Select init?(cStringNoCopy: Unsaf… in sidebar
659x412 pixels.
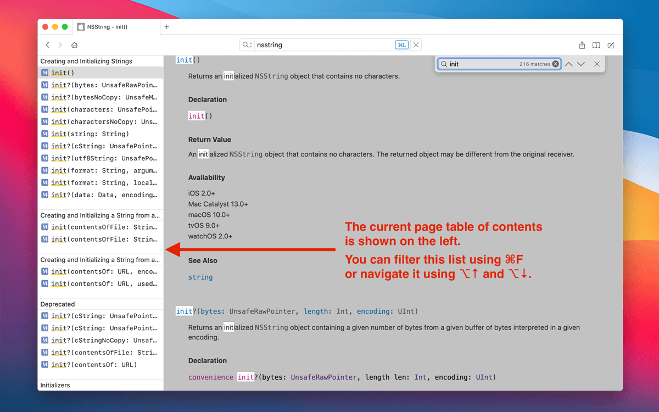[100, 340]
